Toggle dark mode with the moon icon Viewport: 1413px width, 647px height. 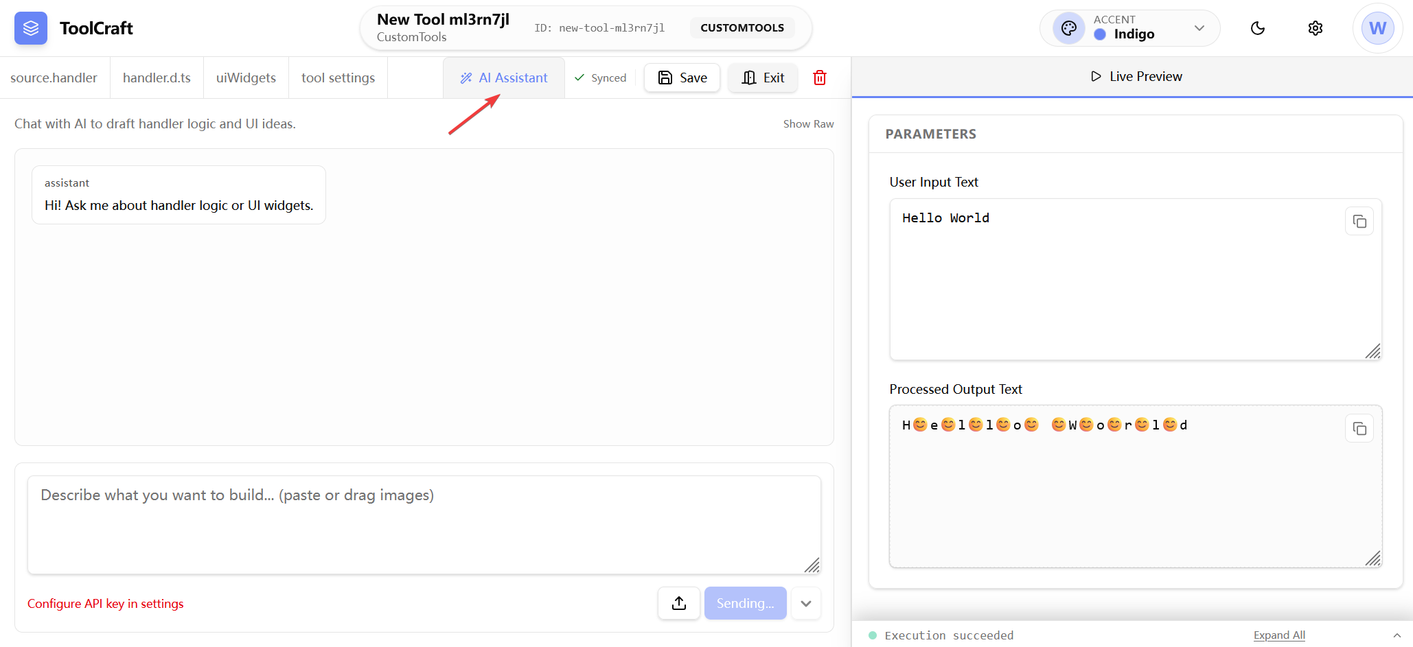[x=1257, y=28]
